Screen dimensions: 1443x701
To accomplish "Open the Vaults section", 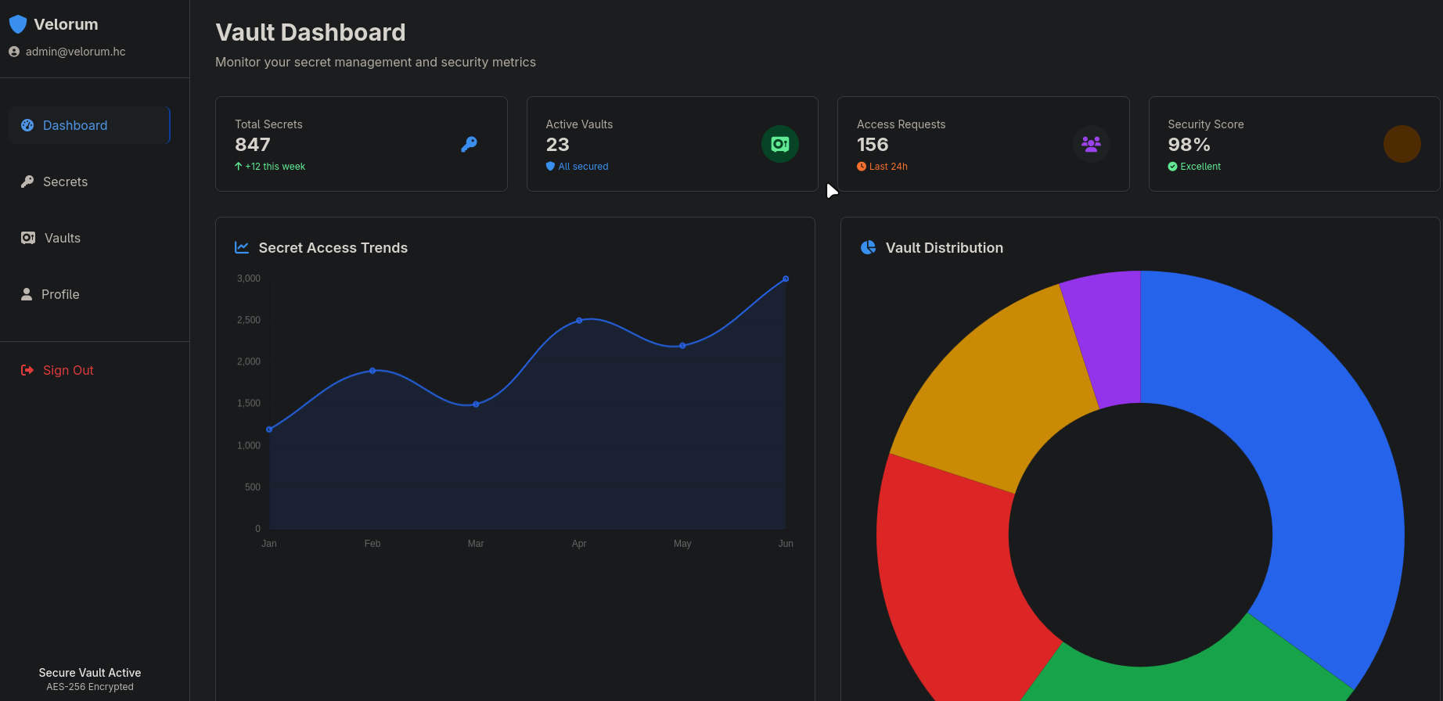I will (62, 238).
